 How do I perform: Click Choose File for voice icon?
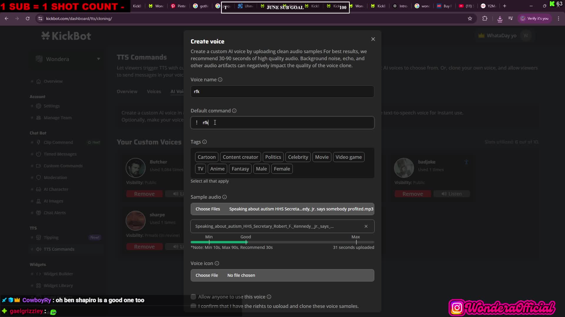coord(207,275)
